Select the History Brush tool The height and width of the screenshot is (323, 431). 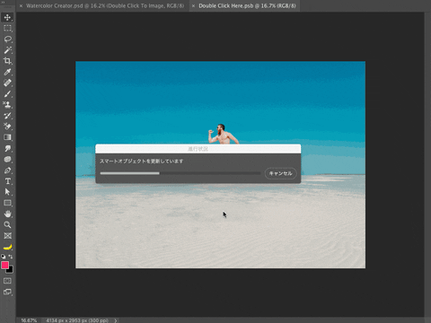7,116
